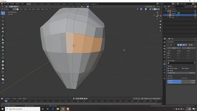Activate the Smooth vertices tool
This screenshot has height=111, width=197.
tap(3, 68)
